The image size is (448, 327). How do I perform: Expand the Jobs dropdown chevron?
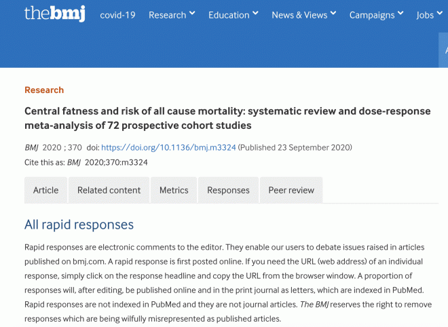(x=440, y=13)
